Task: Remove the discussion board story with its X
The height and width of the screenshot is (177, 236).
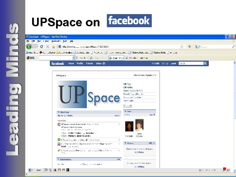Action: (x=119, y=144)
